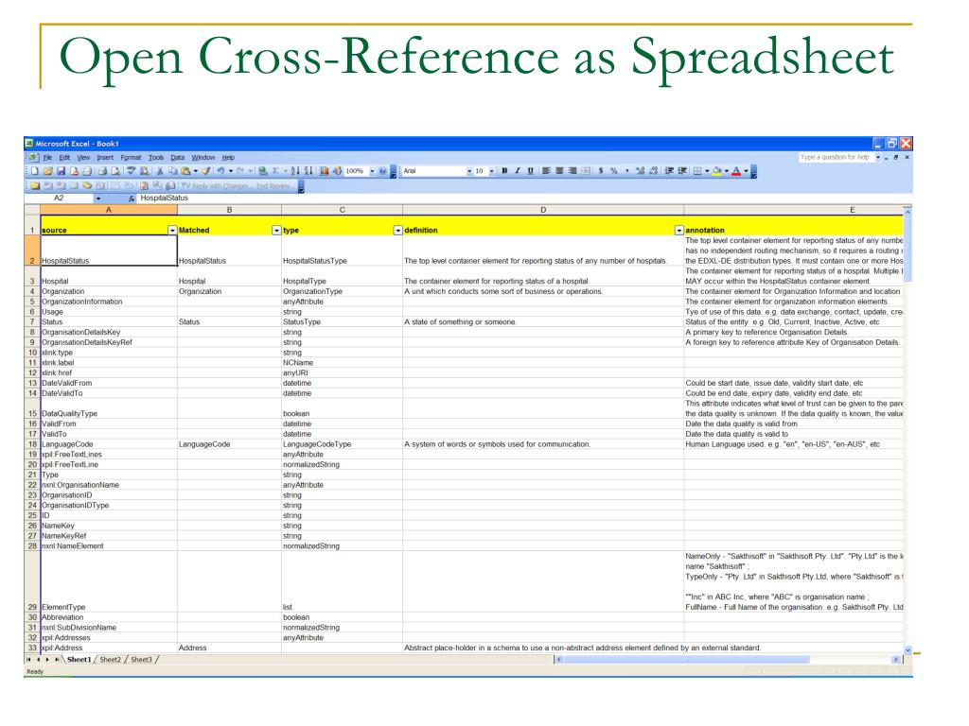The width and height of the screenshot is (969, 726).
Task: Click the Font Color red A swatch
Action: click(x=736, y=171)
